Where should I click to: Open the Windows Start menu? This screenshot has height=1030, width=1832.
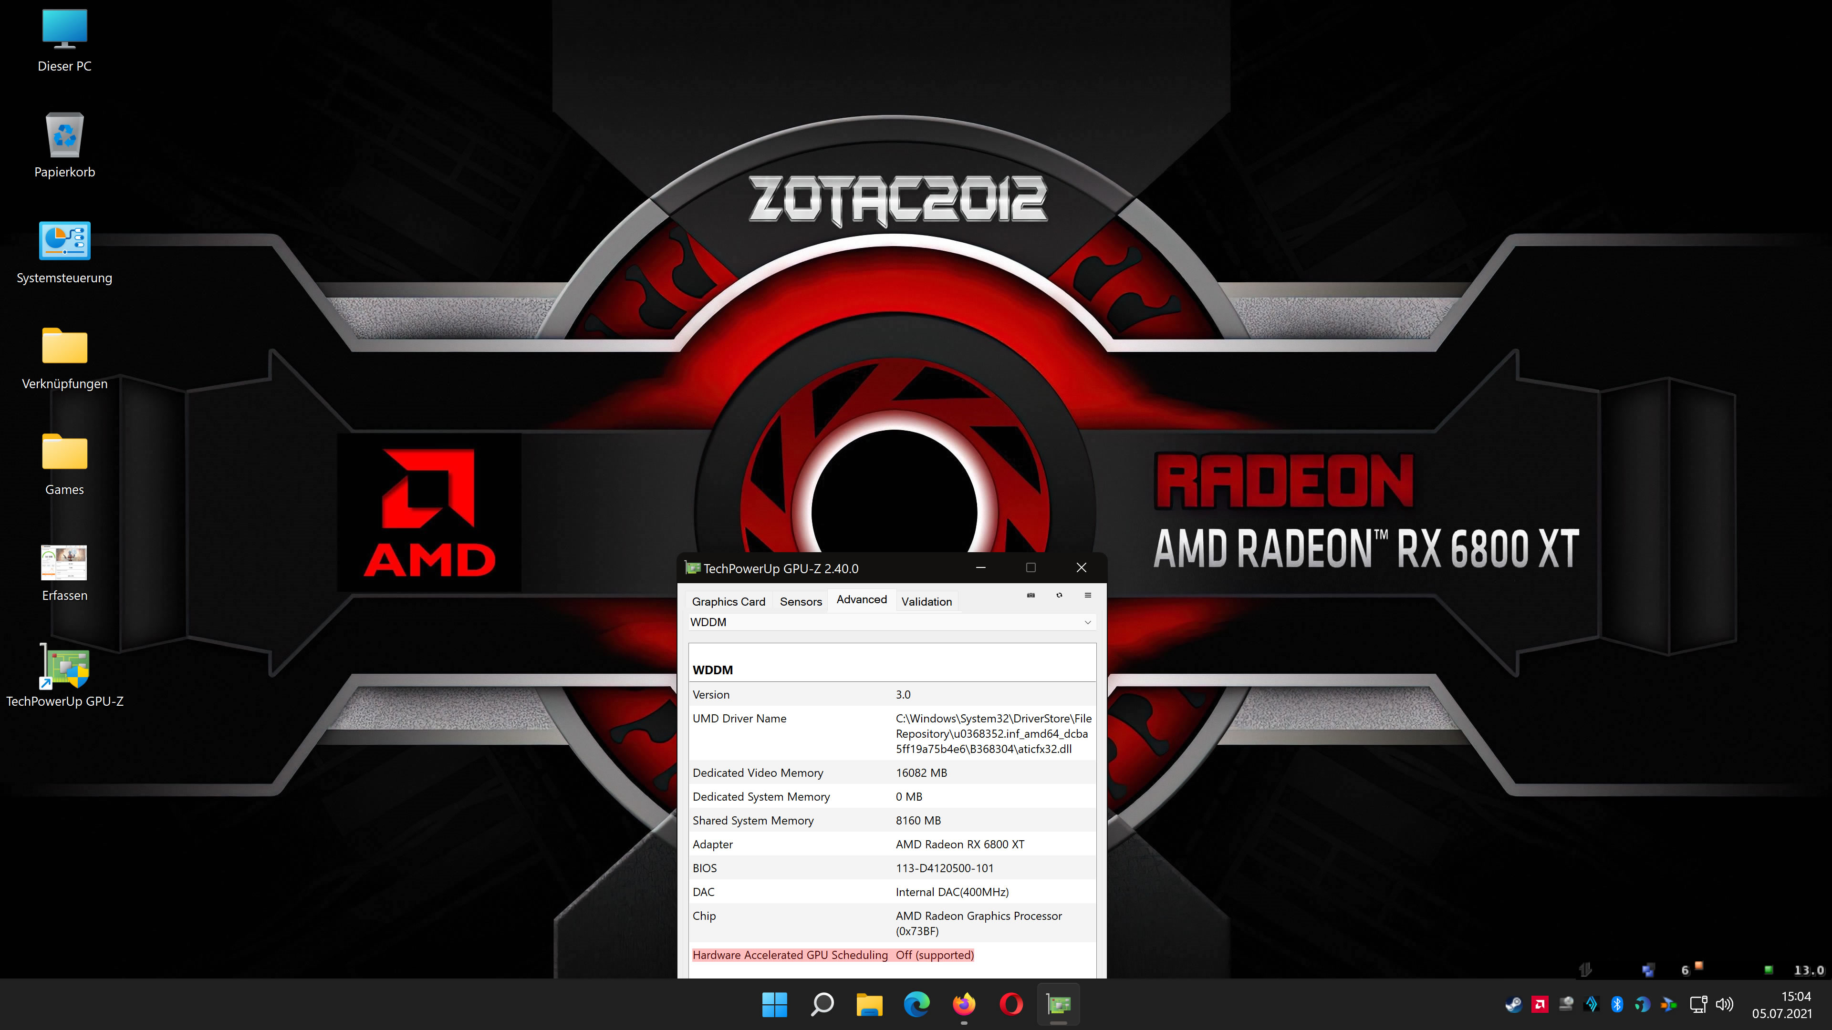774,1004
